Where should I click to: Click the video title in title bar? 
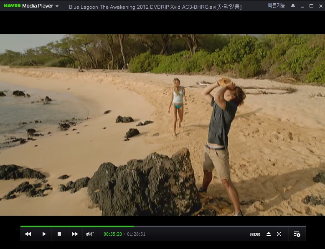click(155, 7)
